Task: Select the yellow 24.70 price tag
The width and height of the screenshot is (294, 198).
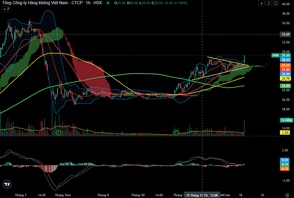Action: (x=285, y=78)
